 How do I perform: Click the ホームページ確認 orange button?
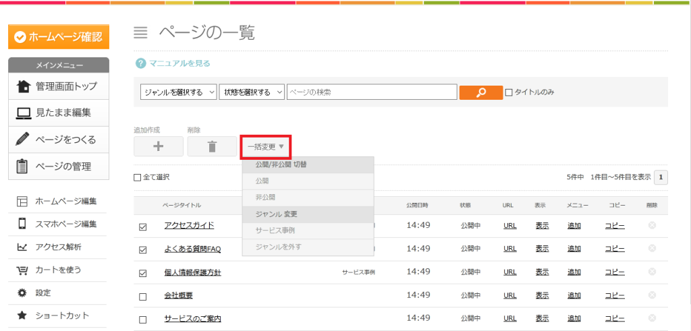point(58,37)
